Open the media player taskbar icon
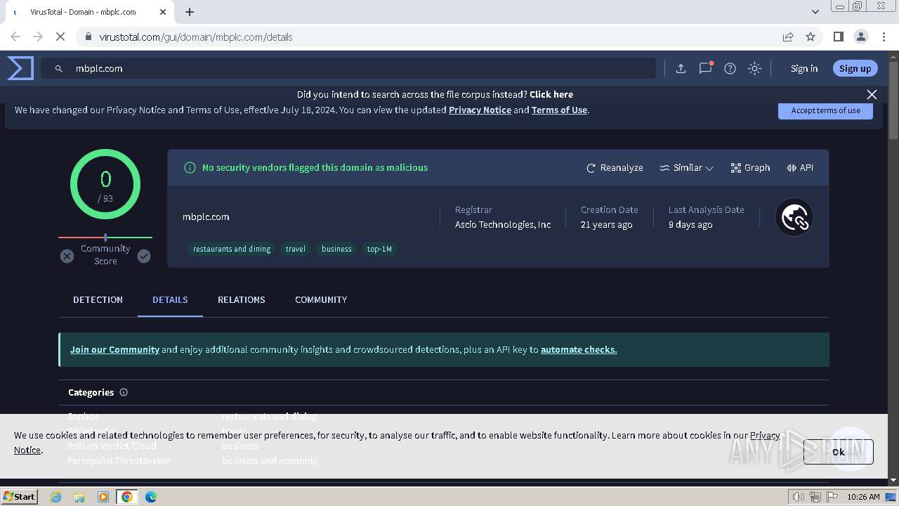 coord(103,497)
